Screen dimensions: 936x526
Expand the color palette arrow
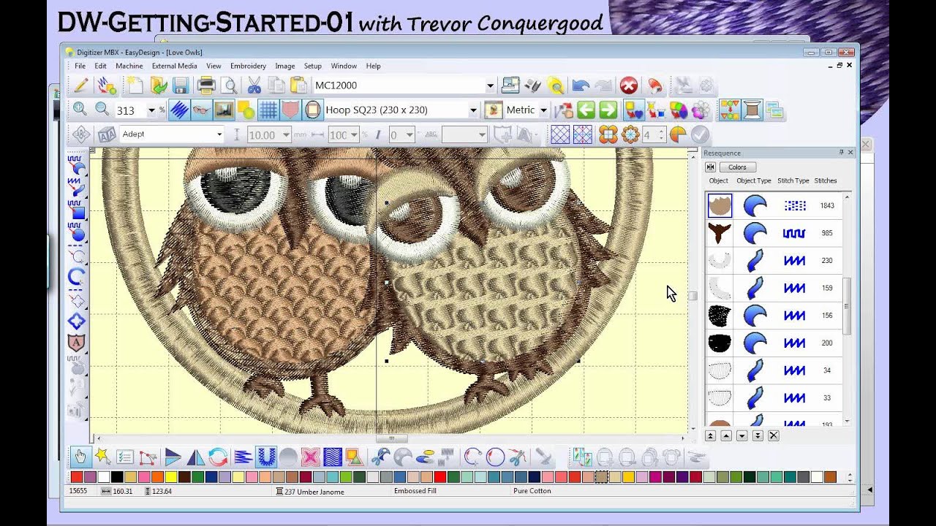coord(850,477)
